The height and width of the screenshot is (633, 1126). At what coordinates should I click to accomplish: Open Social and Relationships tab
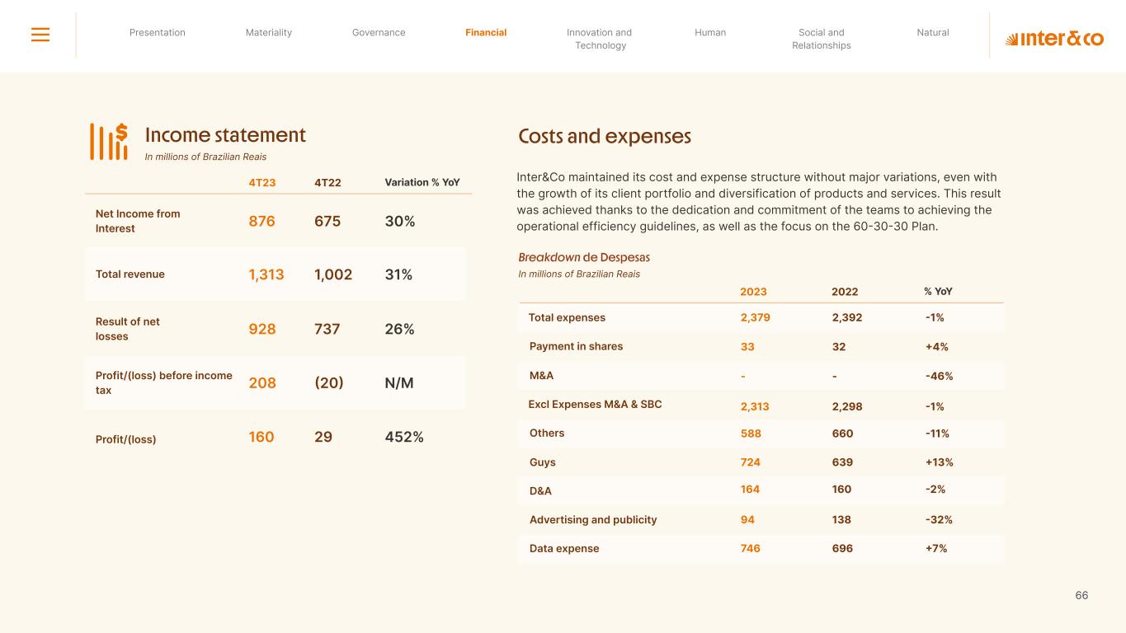821,39
